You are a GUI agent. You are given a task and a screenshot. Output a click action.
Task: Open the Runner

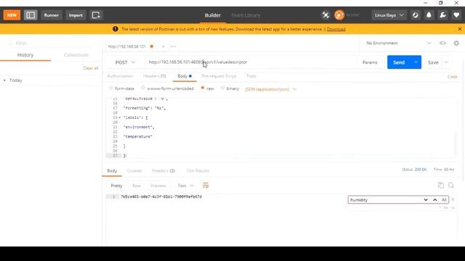(52, 15)
